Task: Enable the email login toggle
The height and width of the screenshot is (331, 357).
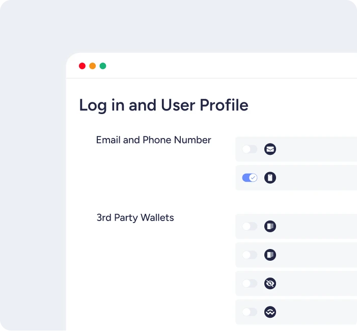Action: tap(250, 149)
